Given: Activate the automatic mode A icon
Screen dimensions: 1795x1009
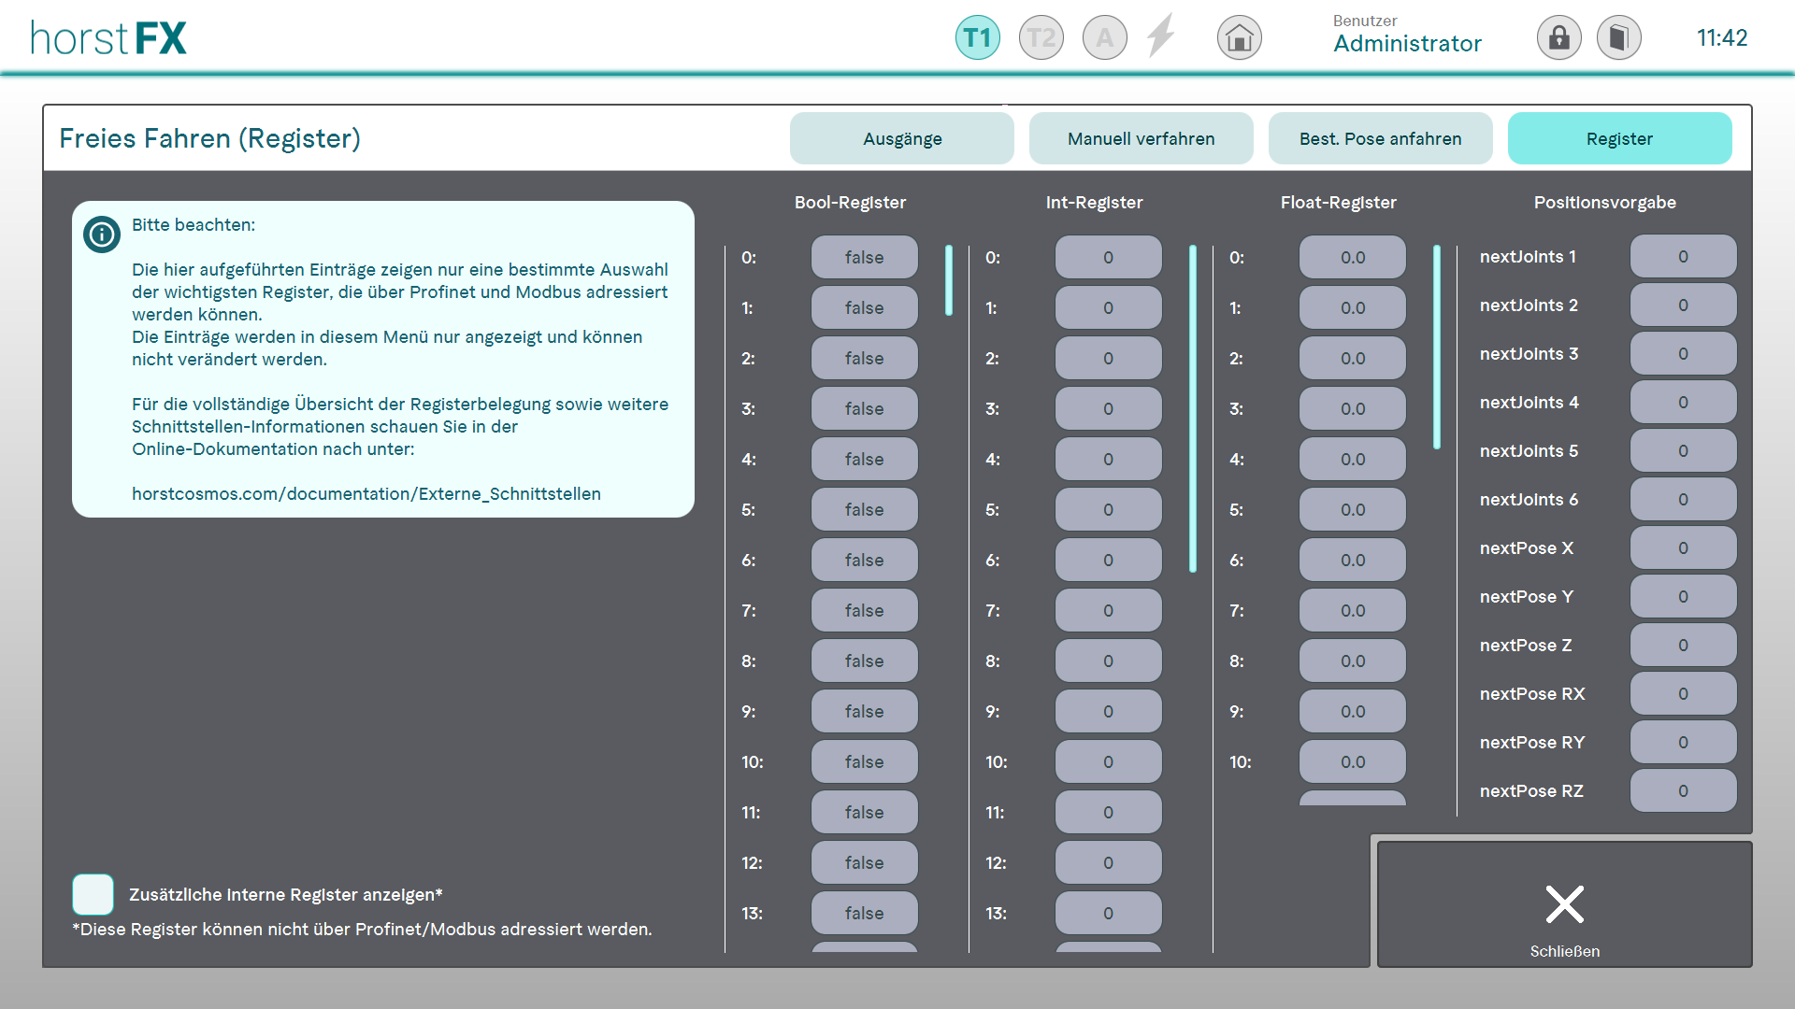Looking at the screenshot, I should point(1104,38).
